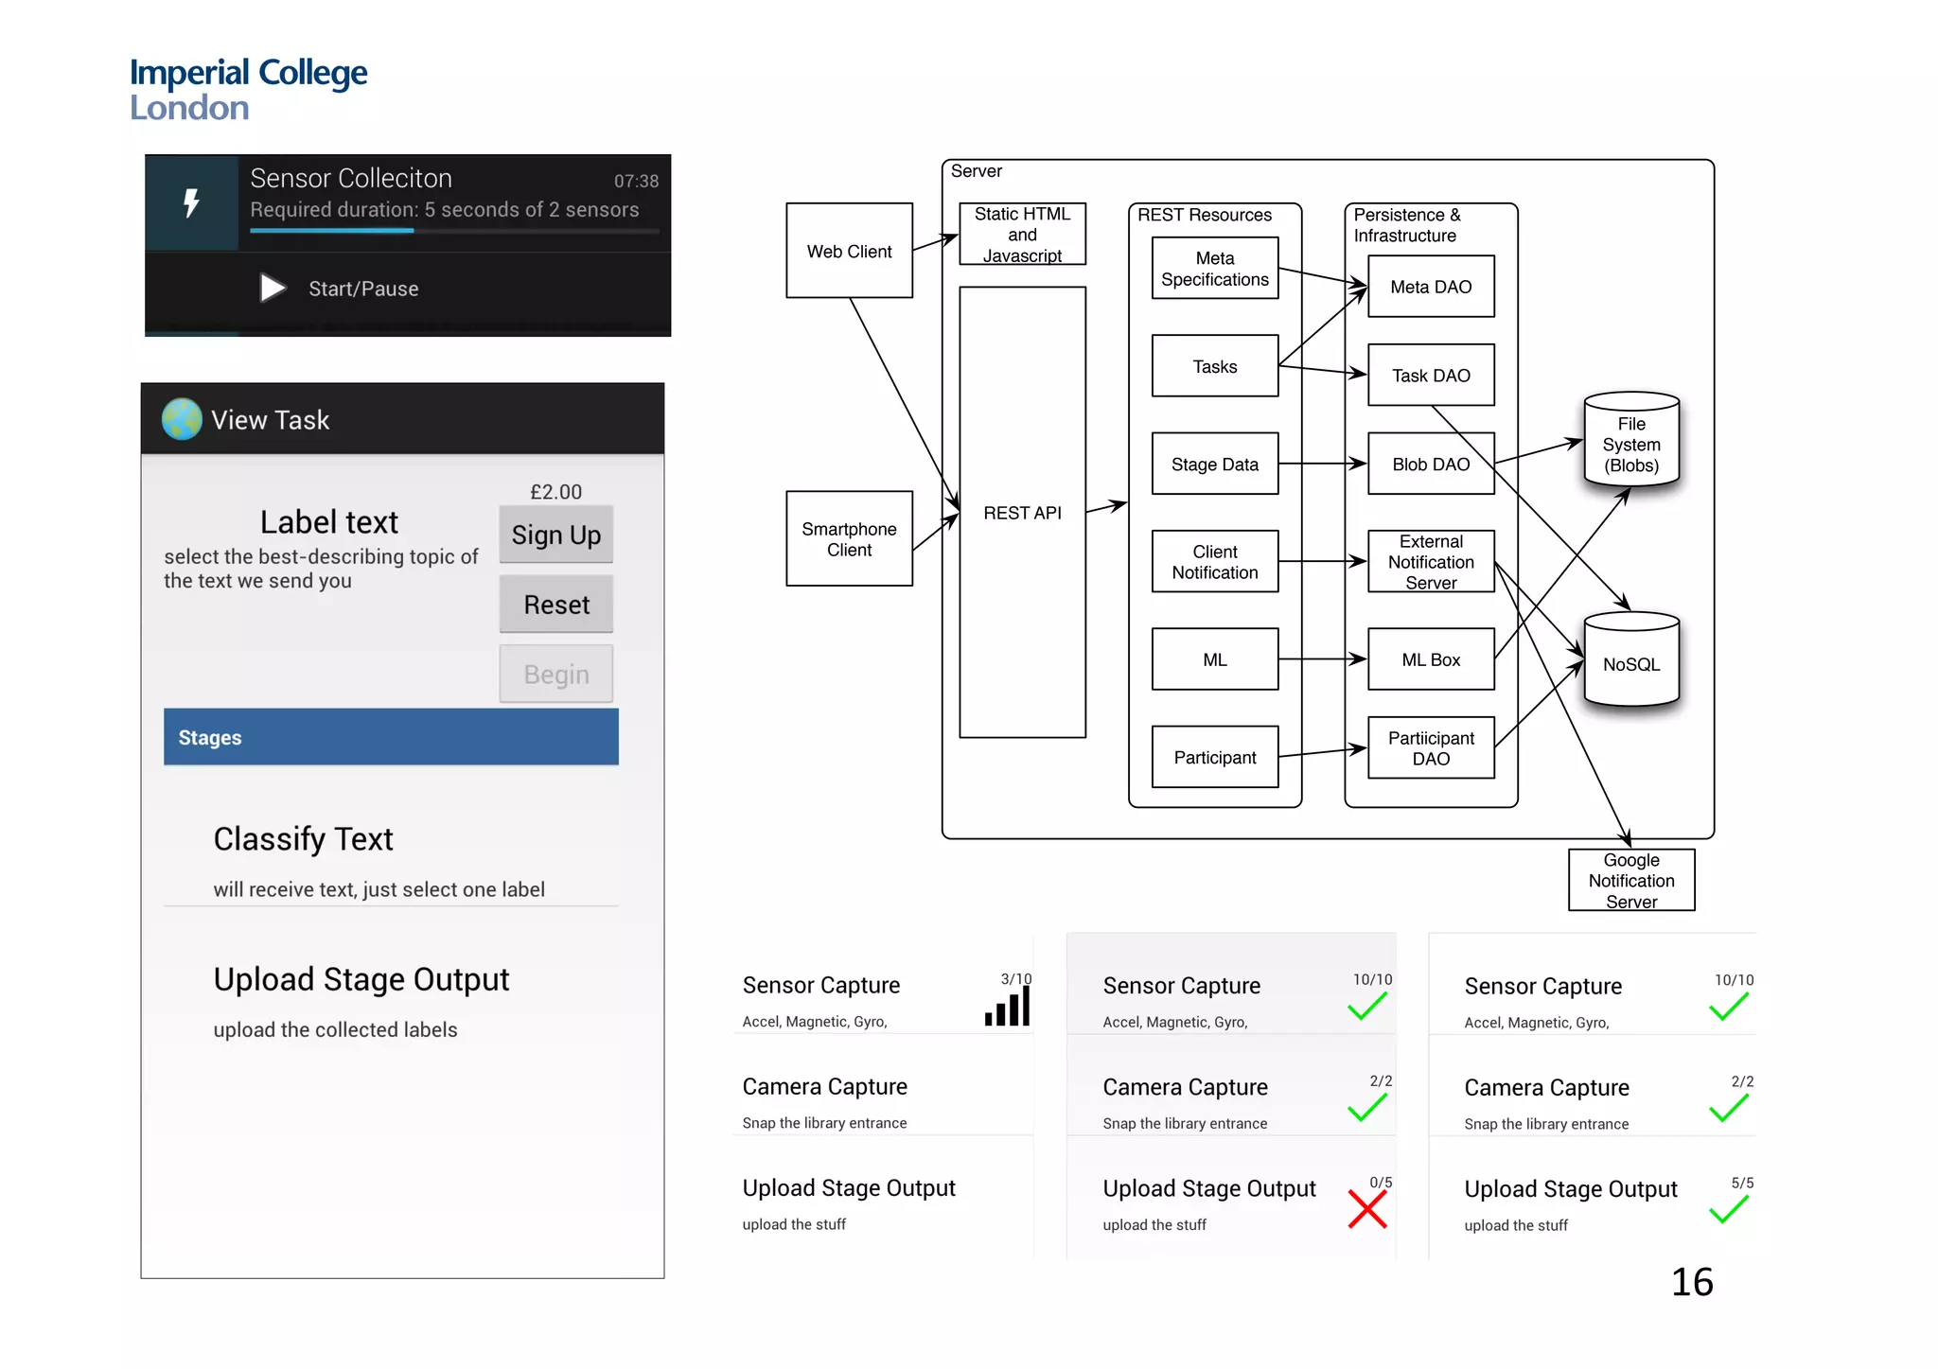This screenshot has height=1369, width=1938.
Task: Click the REST API box
Action: pos(1022,512)
